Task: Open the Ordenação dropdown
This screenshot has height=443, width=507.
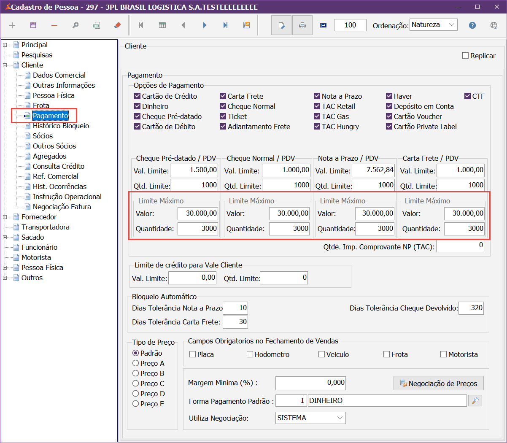Action: (x=452, y=25)
